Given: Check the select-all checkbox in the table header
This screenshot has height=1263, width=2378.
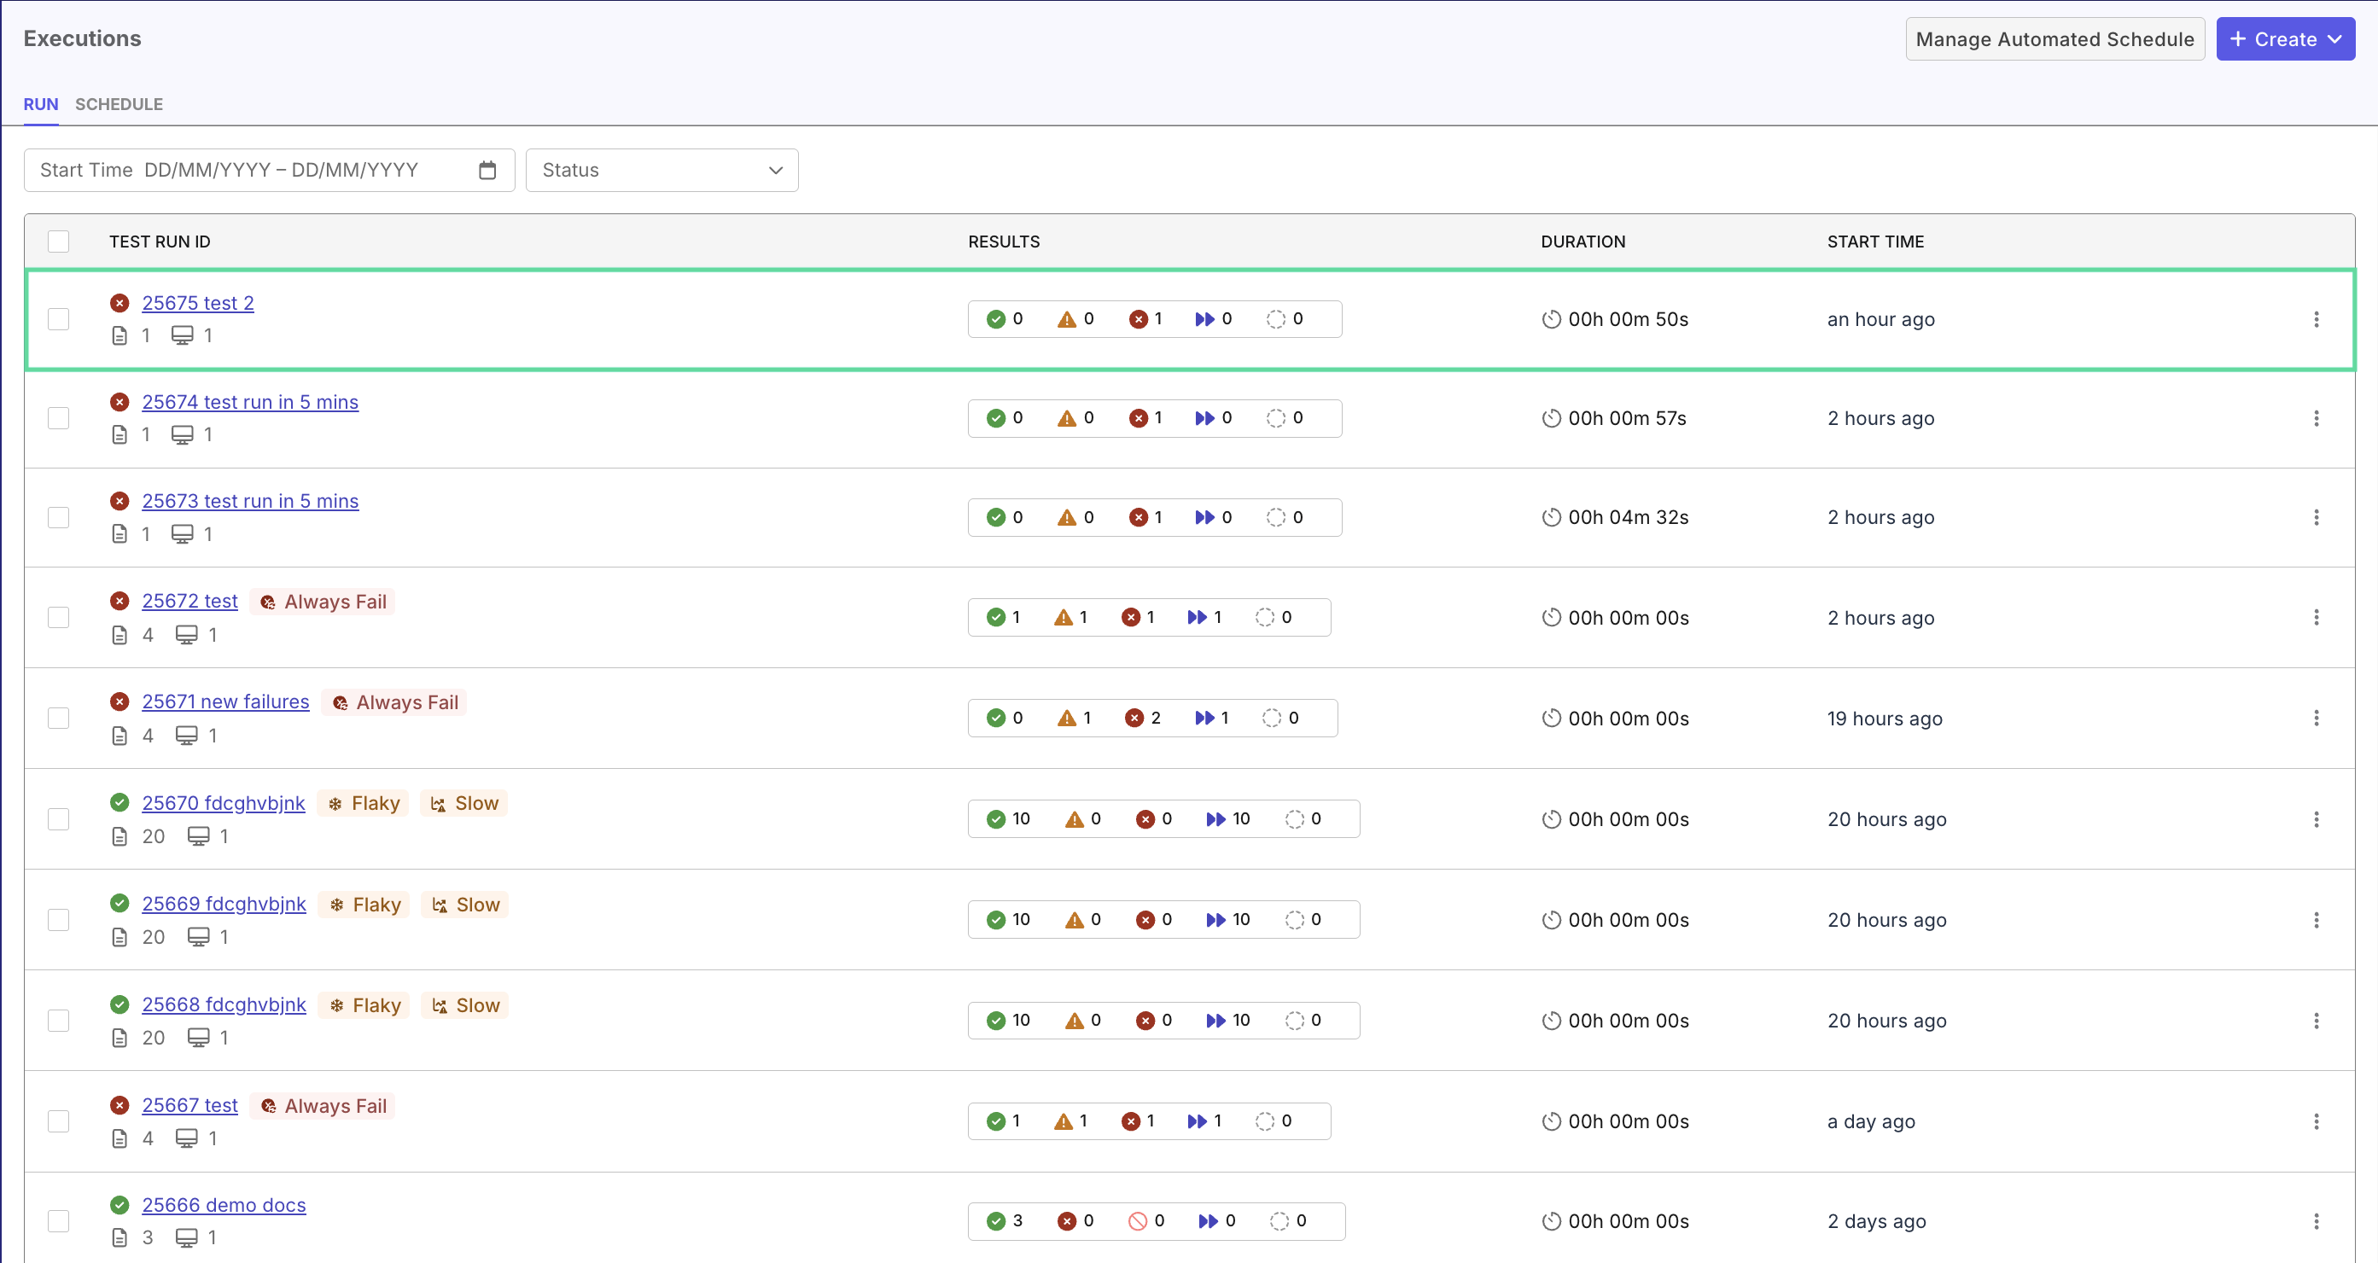Looking at the screenshot, I should (58, 241).
